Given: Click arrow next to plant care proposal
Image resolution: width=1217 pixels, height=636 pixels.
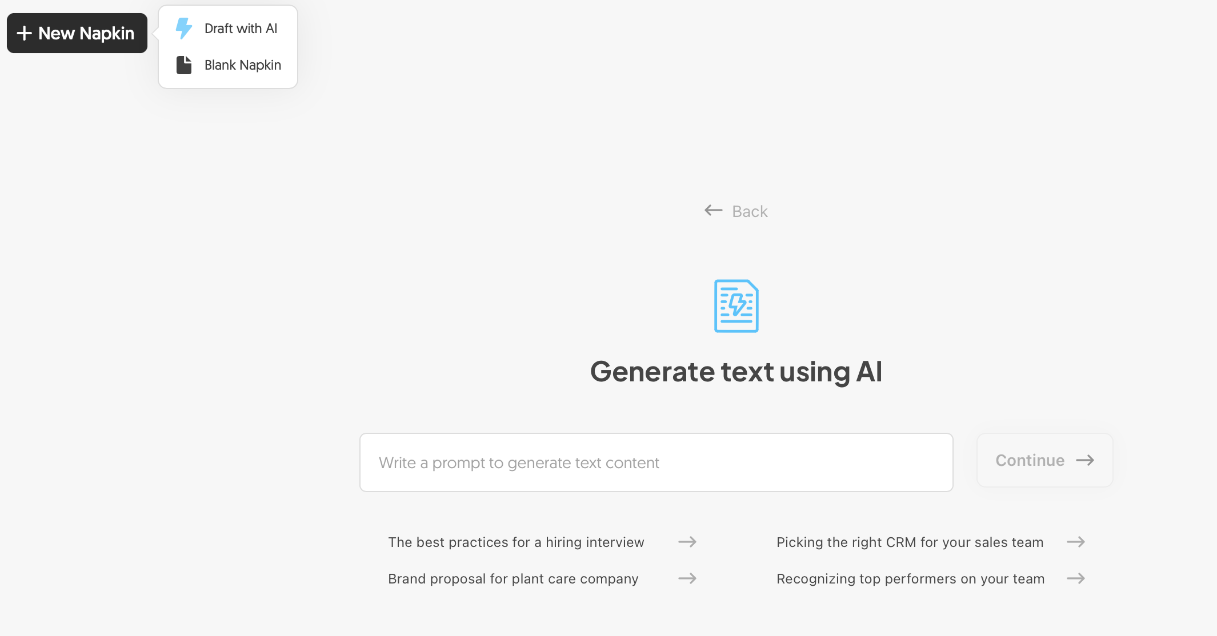Looking at the screenshot, I should [x=687, y=578].
